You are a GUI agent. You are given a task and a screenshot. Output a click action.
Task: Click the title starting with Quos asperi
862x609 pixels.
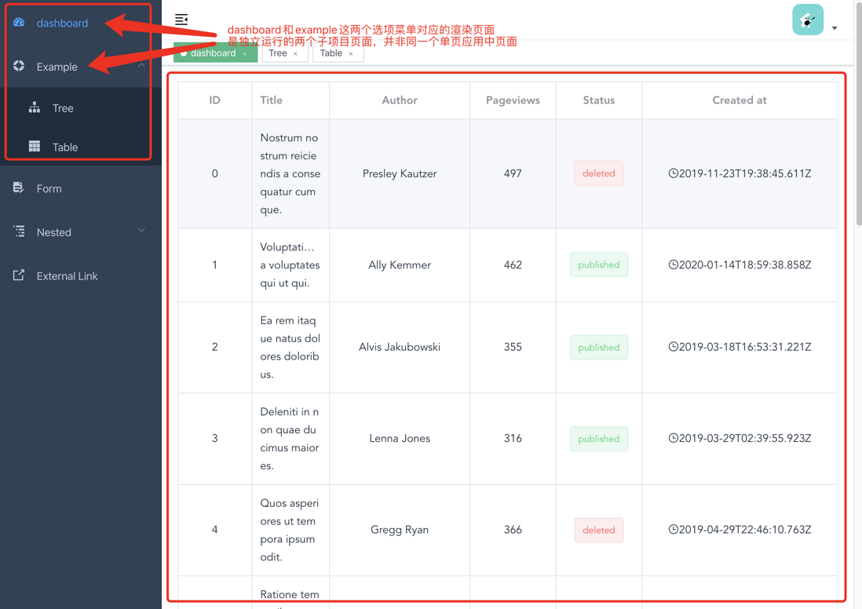point(290,529)
